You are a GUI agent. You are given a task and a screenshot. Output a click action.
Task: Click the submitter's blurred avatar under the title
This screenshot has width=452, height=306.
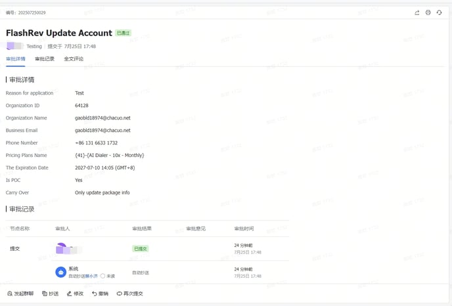point(14,46)
